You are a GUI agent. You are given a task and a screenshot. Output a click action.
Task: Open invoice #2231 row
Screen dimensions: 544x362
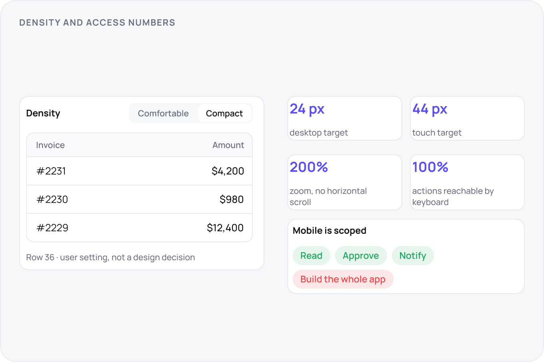(x=140, y=171)
